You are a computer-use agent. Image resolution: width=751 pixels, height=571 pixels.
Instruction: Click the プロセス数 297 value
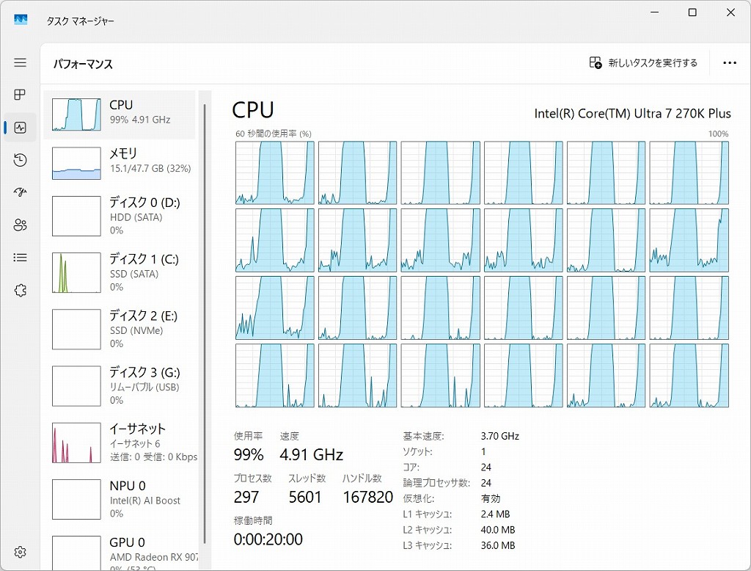246,497
